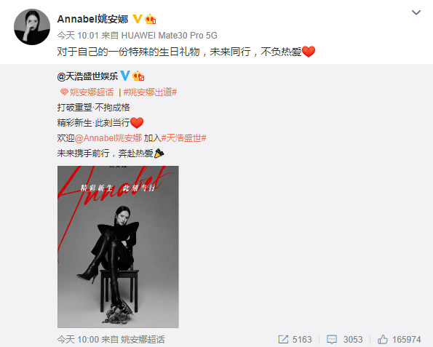Click the orange V verification badge
The height and width of the screenshot is (347, 433).
click(138, 19)
